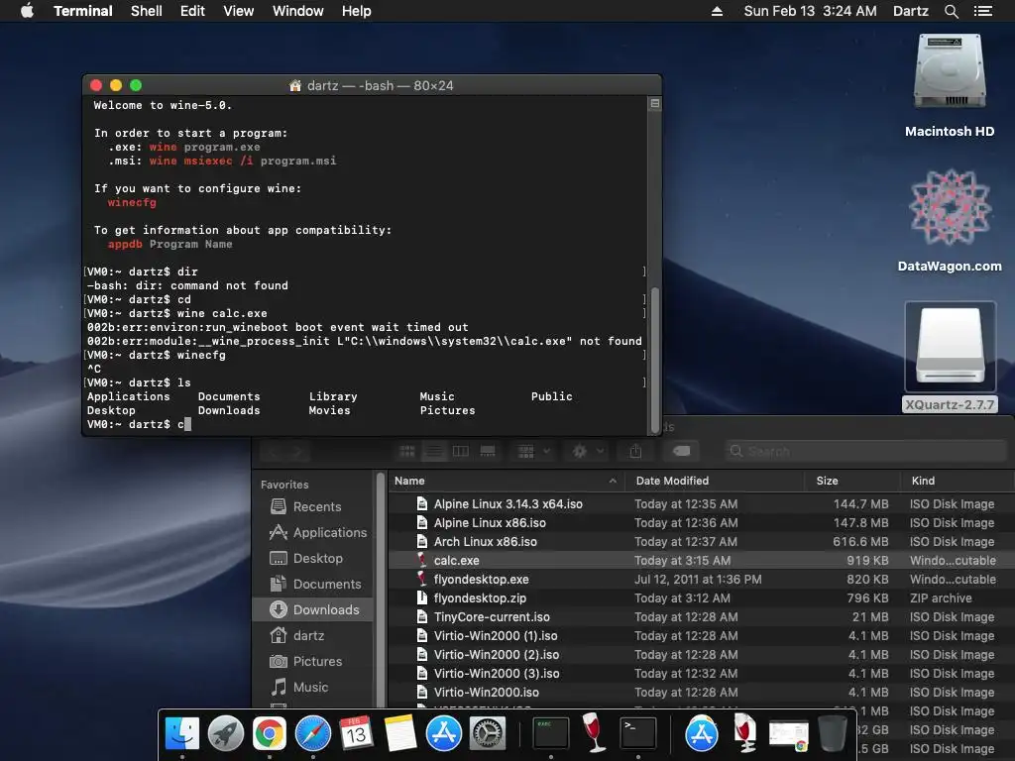Image resolution: width=1015 pixels, height=761 pixels.
Task: Launch Safari from the Dock
Action: pos(312,734)
